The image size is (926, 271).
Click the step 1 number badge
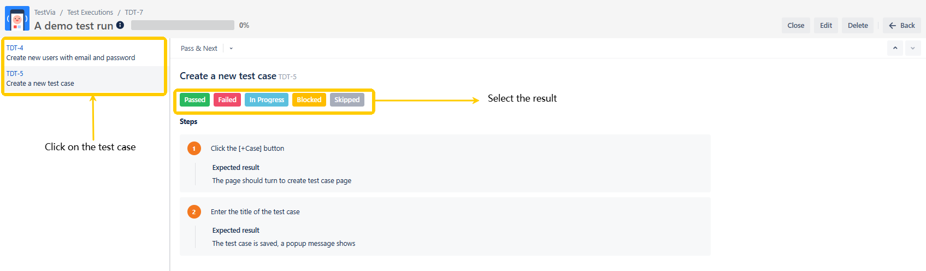point(194,149)
